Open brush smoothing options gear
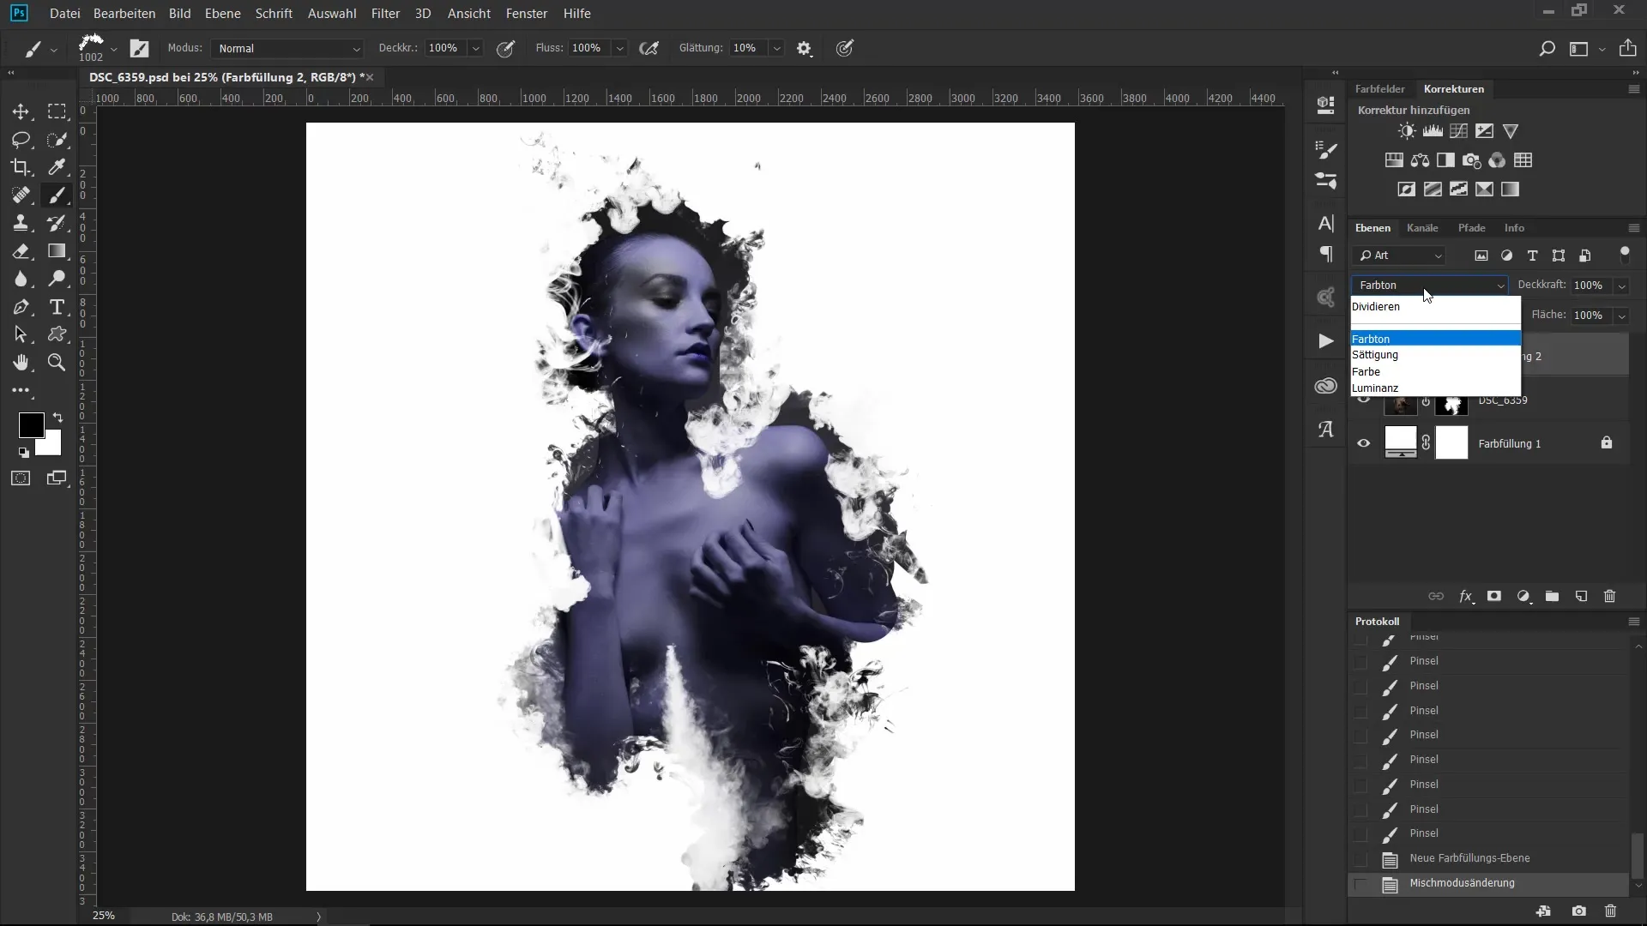This screenshot has height=926, width=1647. (804, 49)
